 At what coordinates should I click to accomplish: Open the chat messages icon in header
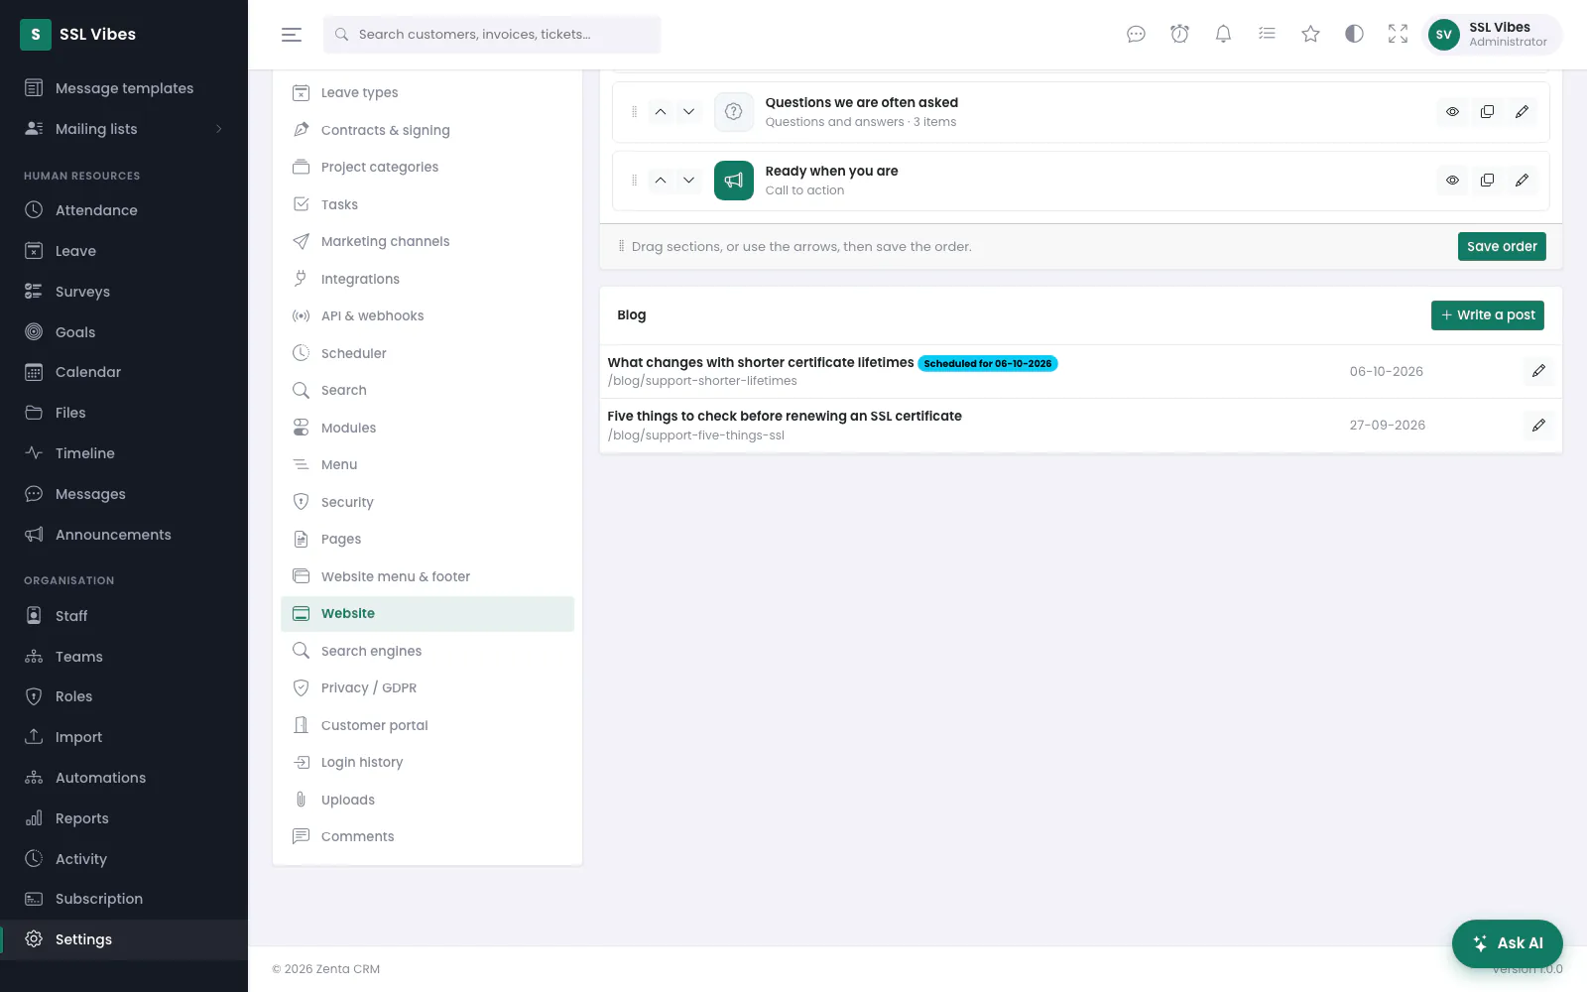1136,35
